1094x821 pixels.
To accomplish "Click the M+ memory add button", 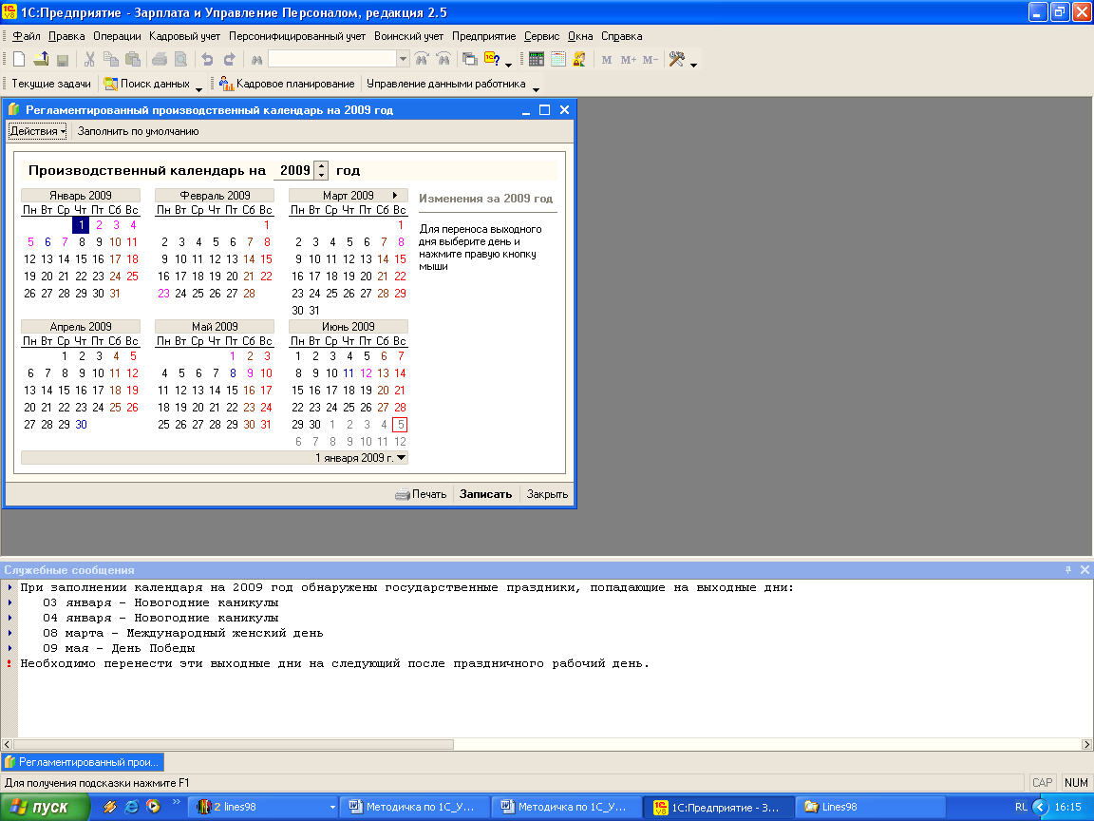I will click(x=628, y=60).
